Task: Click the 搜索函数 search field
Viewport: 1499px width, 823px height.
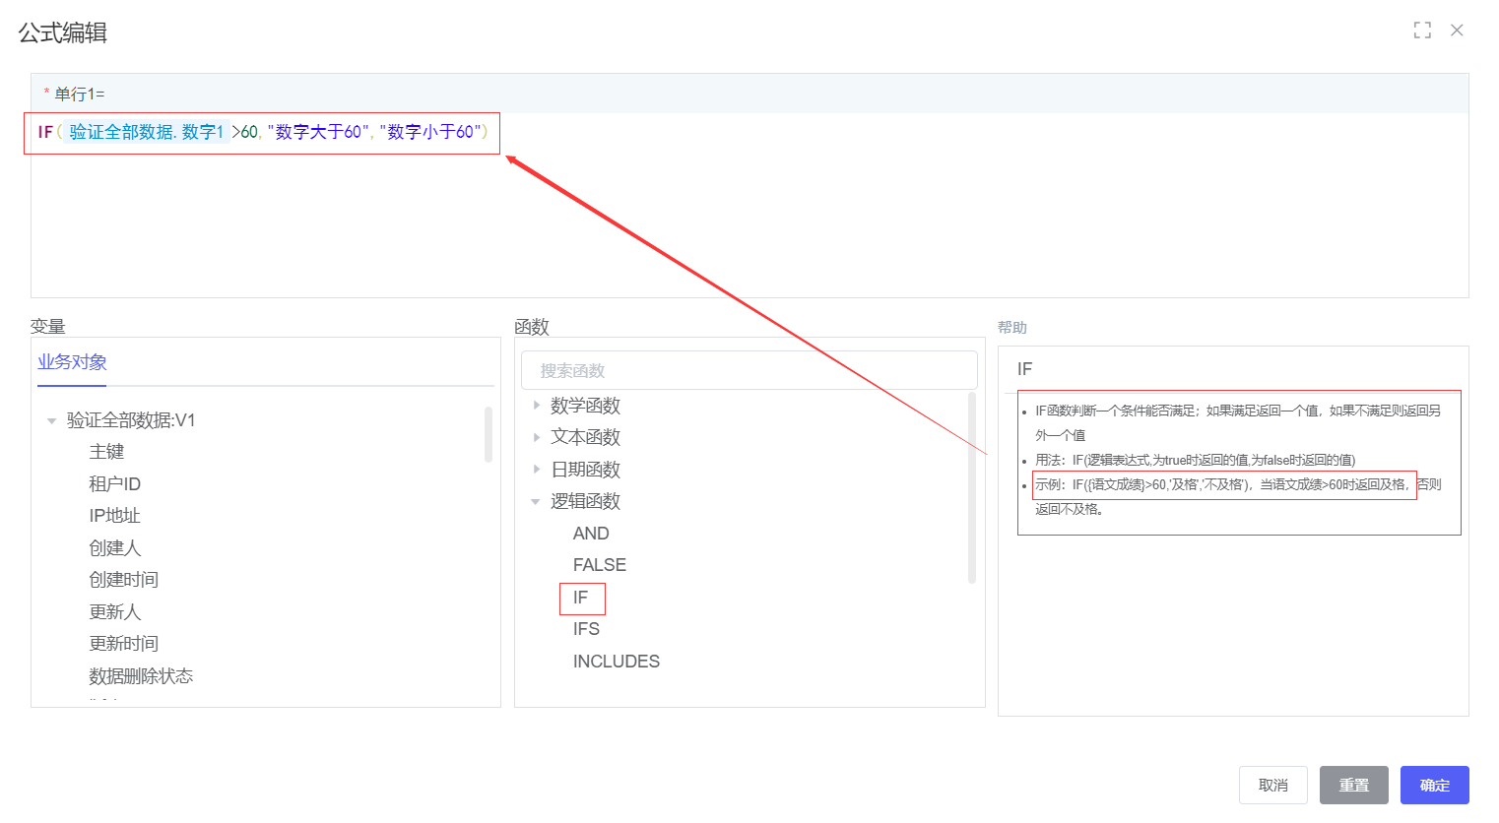Action: tap(749, 371)
